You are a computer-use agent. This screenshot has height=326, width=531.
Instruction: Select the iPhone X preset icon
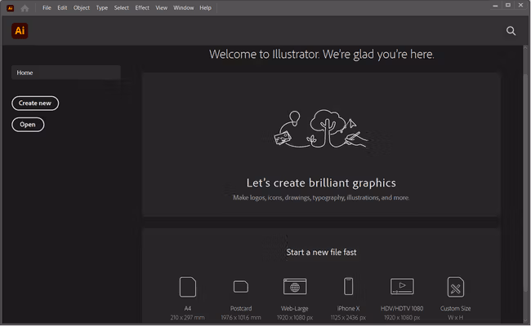(x=348, y=287)
